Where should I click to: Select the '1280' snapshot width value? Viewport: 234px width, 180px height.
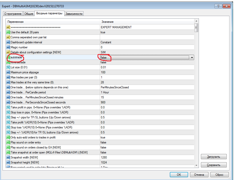(x=104, y=157)
